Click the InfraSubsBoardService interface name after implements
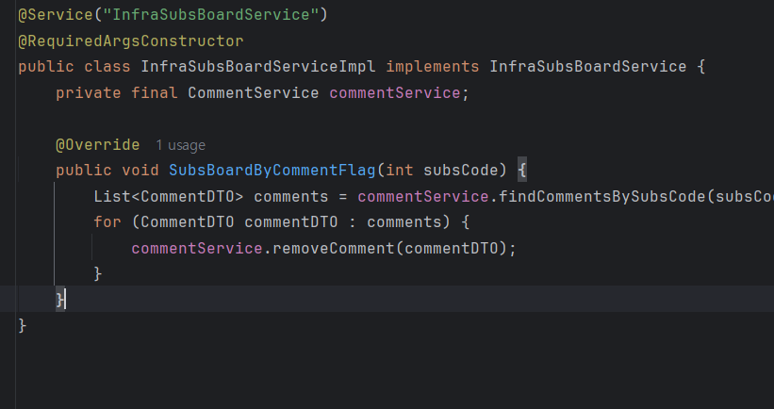The width and height of the screenshot is (774, 409). coord(588,67)
